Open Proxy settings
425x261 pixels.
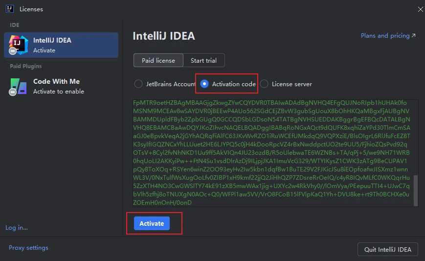click(x=28, y=248)
